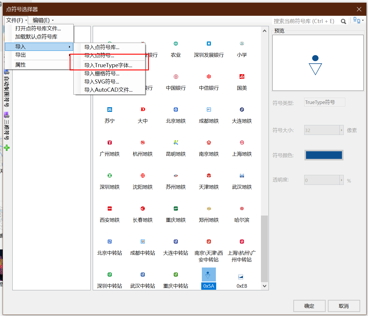Screen dimensions: 368x316
Task: Open the 文件(F) menu
Action: [16, 20]
